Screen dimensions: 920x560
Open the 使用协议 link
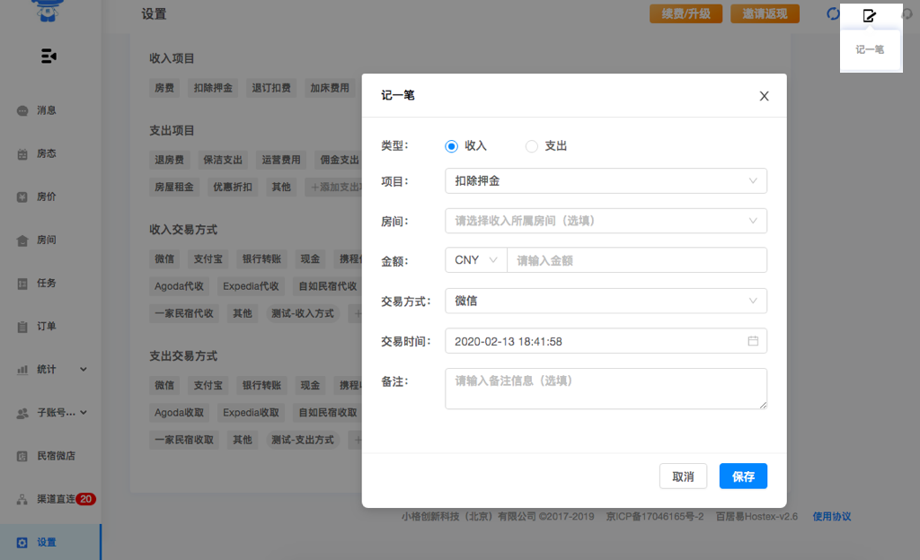(x=831, y=516)
